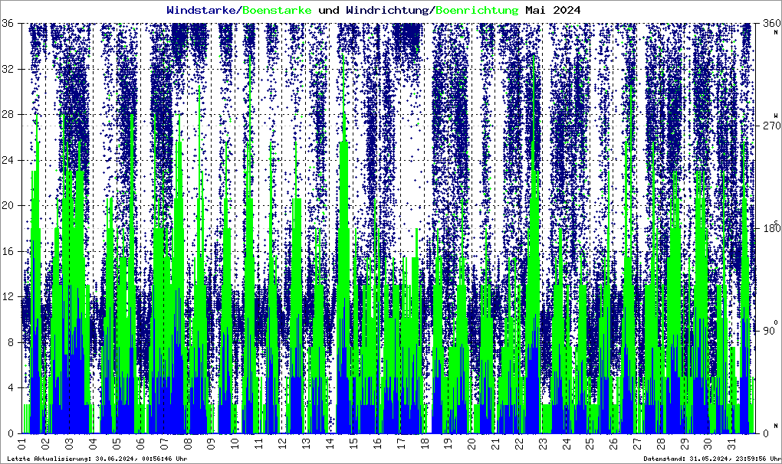
Task: Select value 24 on the left wind-strength axis
Action: (x=8, y=160)
